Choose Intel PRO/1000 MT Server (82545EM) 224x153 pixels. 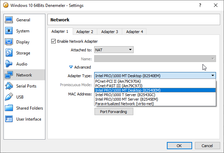click(155, 99)
